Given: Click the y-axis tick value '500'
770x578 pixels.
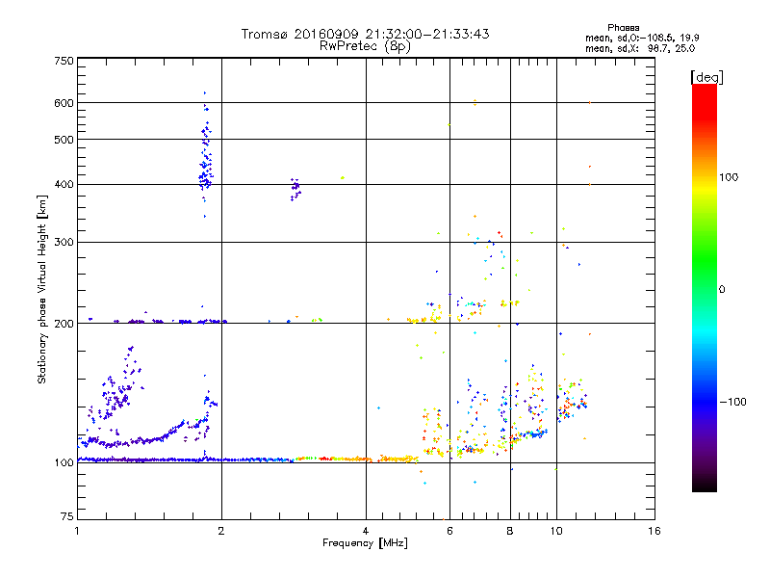Looking at the screenshot, I should coord(64,140).
